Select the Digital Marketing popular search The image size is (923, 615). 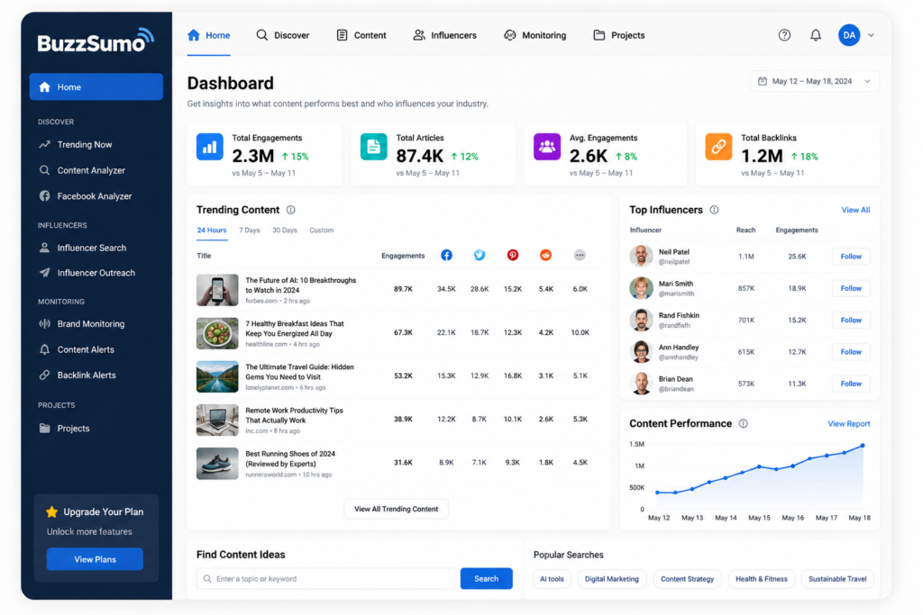tap(612, 579)
